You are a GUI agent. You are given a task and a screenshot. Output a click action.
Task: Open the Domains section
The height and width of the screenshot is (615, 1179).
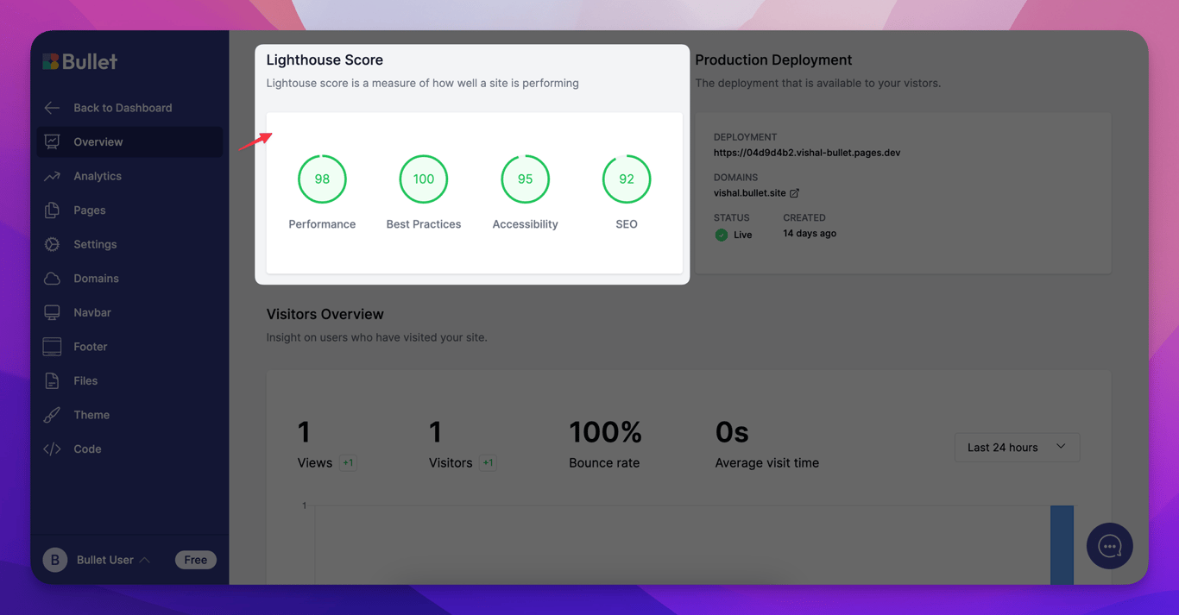pyautogui.click(x=96, y=279)
